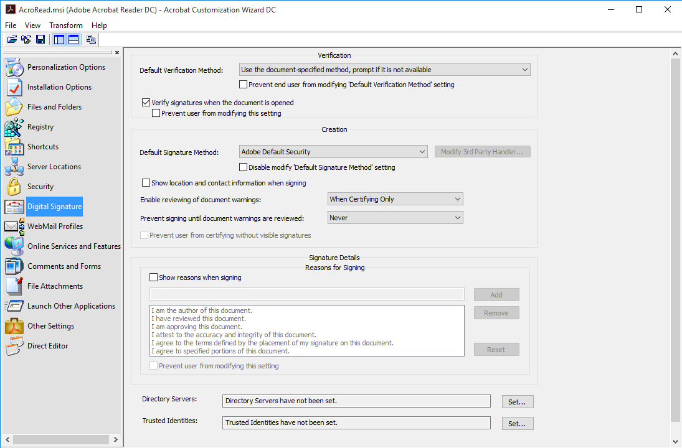Click the new signing reason text field
The width and height of the screenshot is (682, 448).
pos(307,294)
